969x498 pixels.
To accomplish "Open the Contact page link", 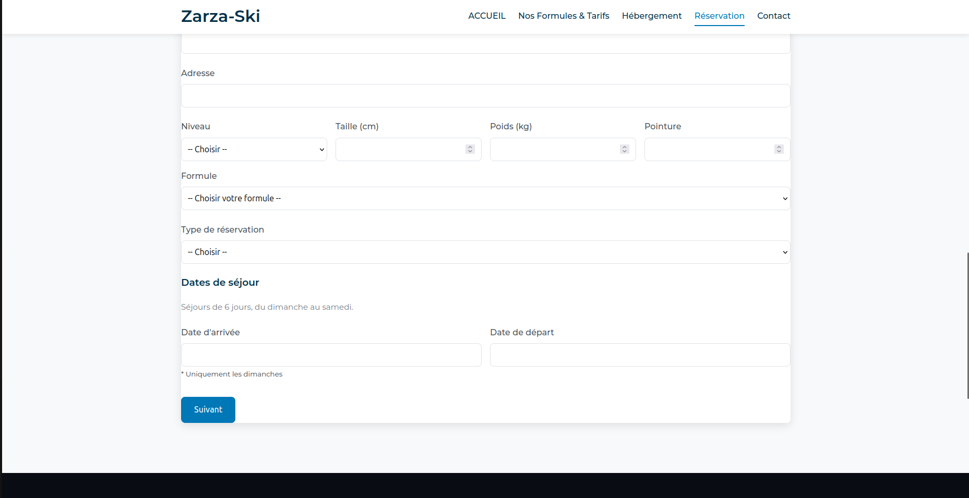I will click(x=773, y=16).
